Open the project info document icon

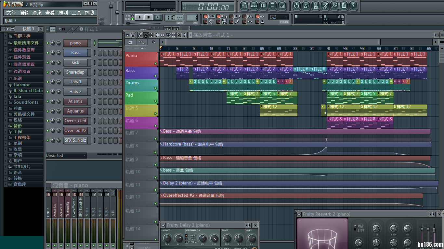coord(344,6)
